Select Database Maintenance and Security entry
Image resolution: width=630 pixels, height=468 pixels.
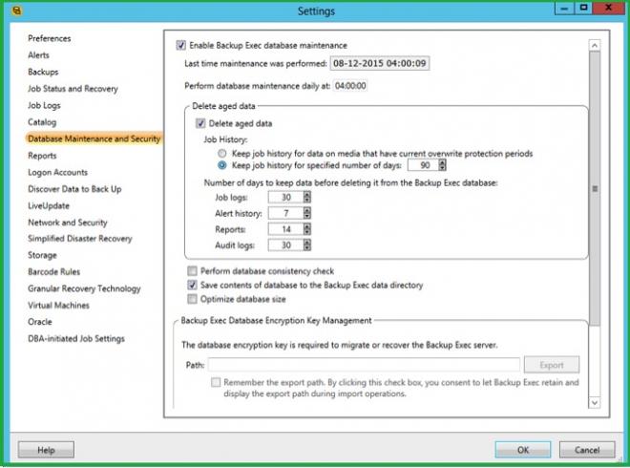point(94,138)
